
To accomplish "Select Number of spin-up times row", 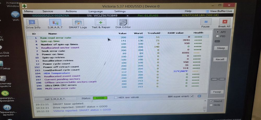I will (x=117, y=44).
